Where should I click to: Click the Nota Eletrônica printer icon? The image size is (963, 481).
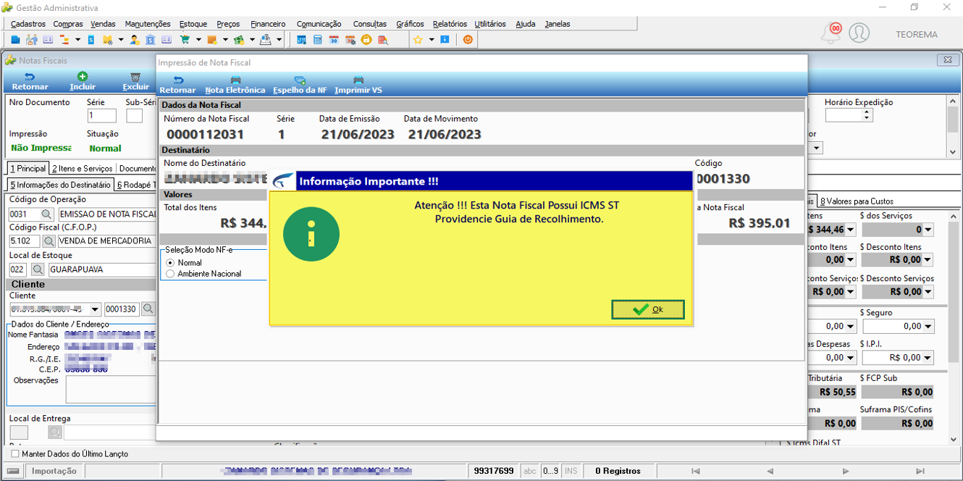(x=235, y=80)
